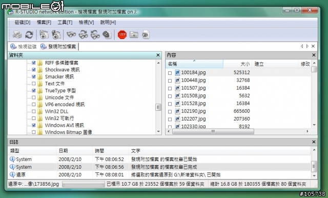Image resolution: width=328 pixels, height=198 pixels.
Task: Check the 100448.jpg file checkbox
Action: click(x=170, y=81)
